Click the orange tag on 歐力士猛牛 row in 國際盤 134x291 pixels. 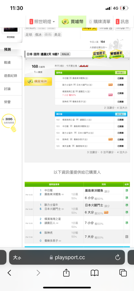coord(111,85)
